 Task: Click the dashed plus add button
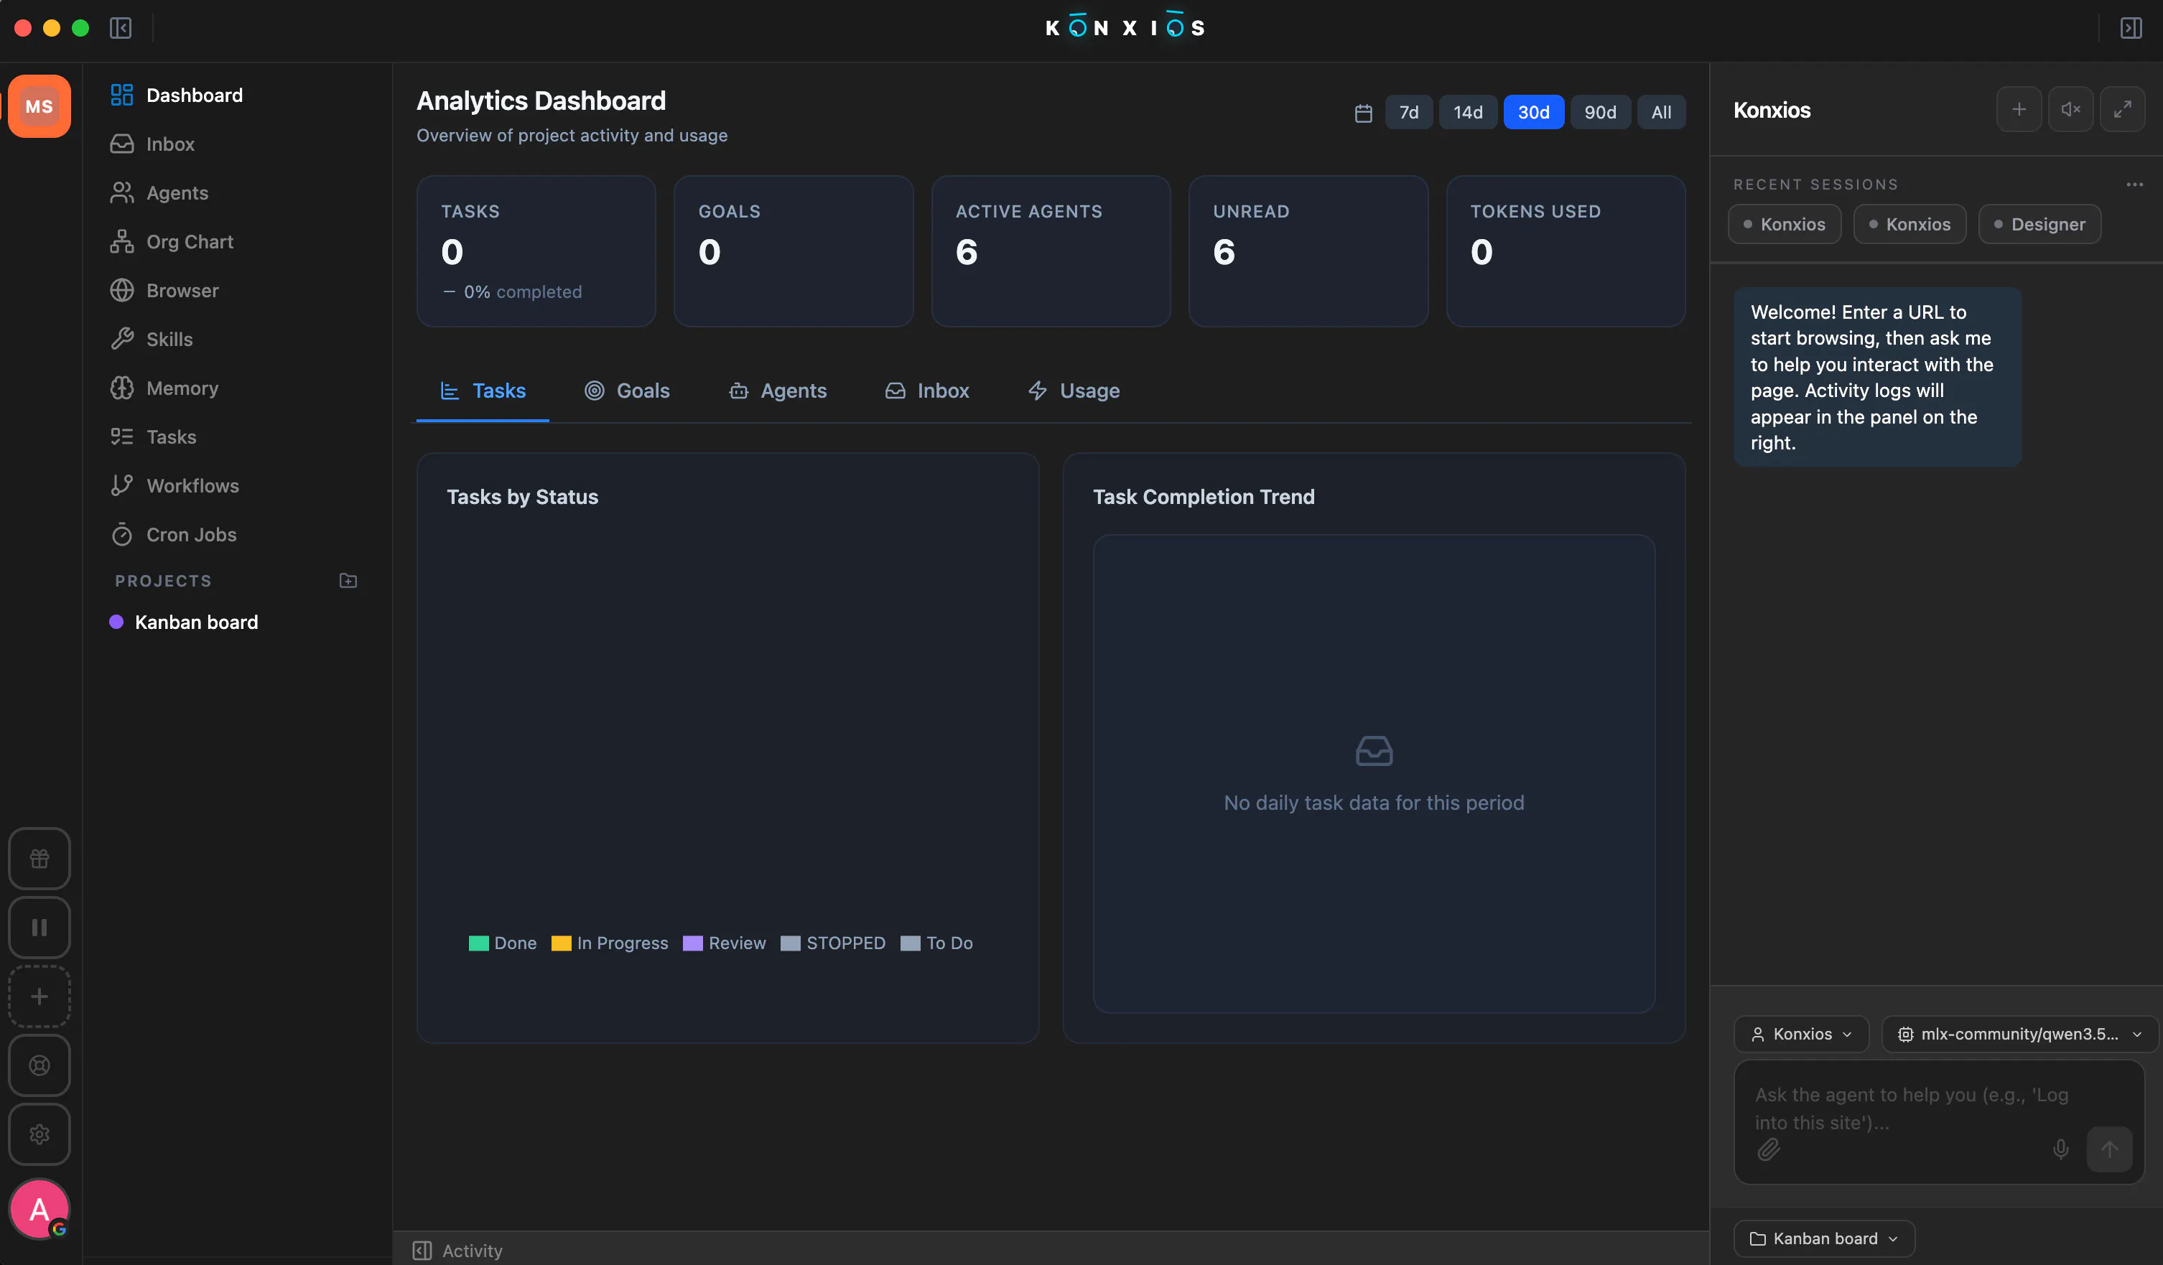pos(39,996)
